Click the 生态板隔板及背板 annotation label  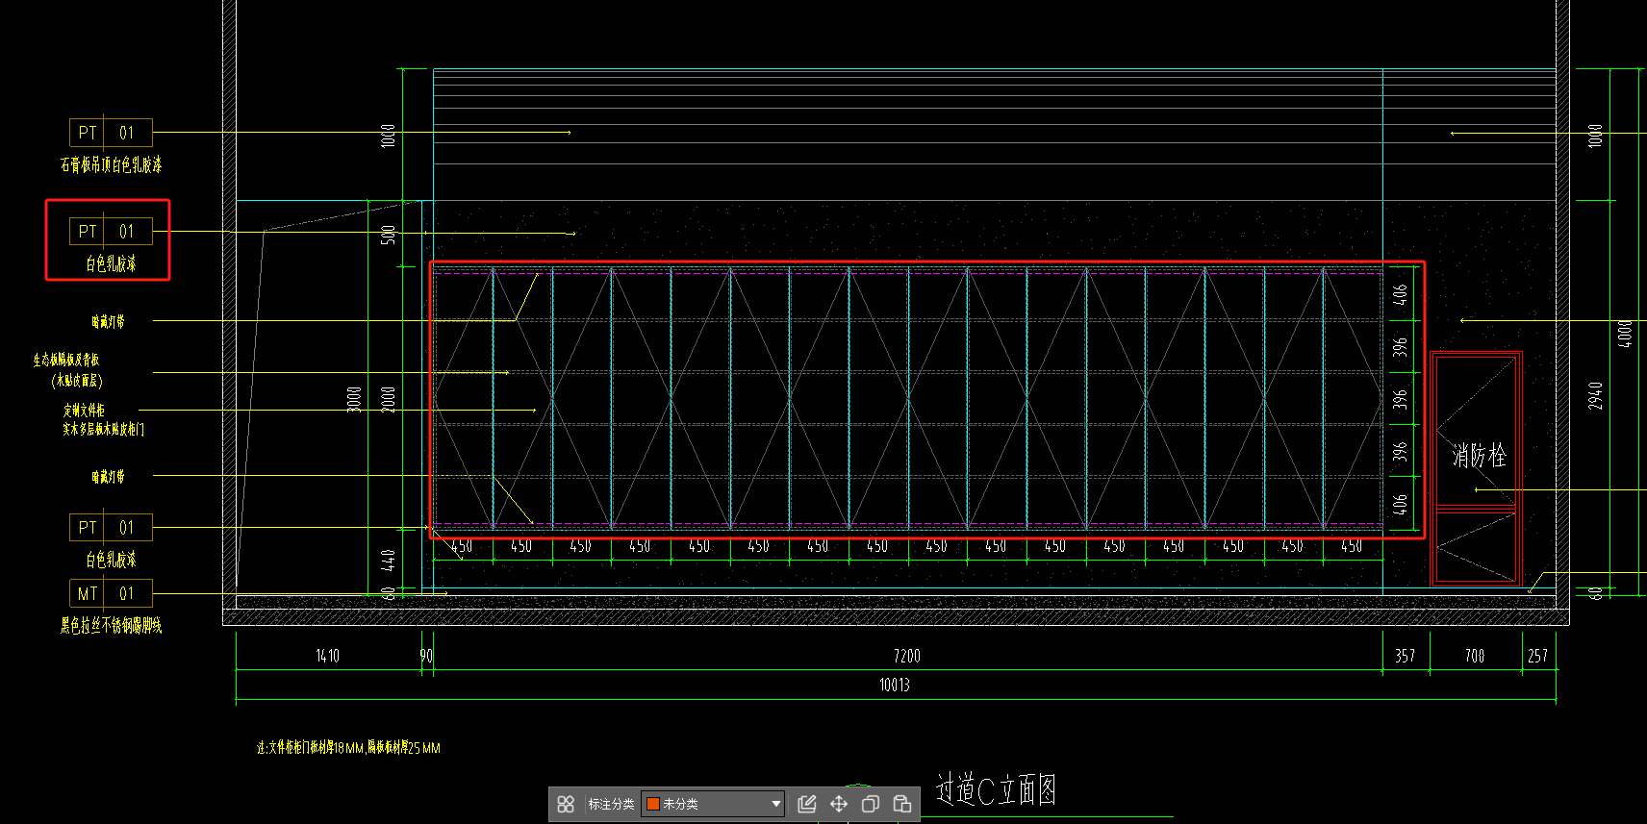point(66,360)
